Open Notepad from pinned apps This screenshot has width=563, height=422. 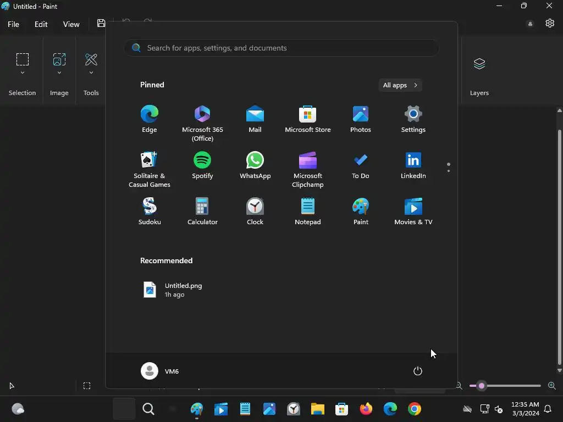[308, 212]
